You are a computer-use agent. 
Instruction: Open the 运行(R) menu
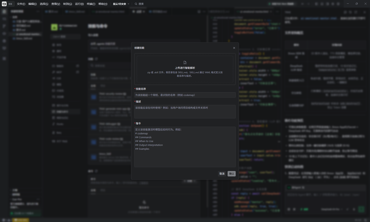pos(79,4)
